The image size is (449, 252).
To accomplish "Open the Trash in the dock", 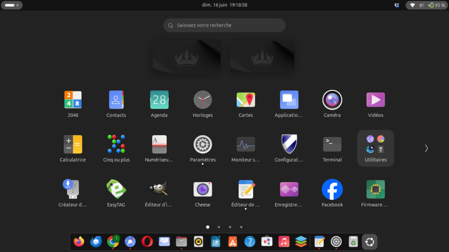I will pyautogui.click(x=353, y=241).
